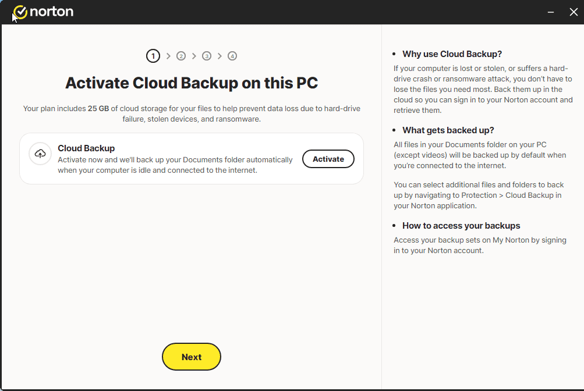Jump to step 2 in wizard
Screen dimensions: 584x391
tap(181, 56)
